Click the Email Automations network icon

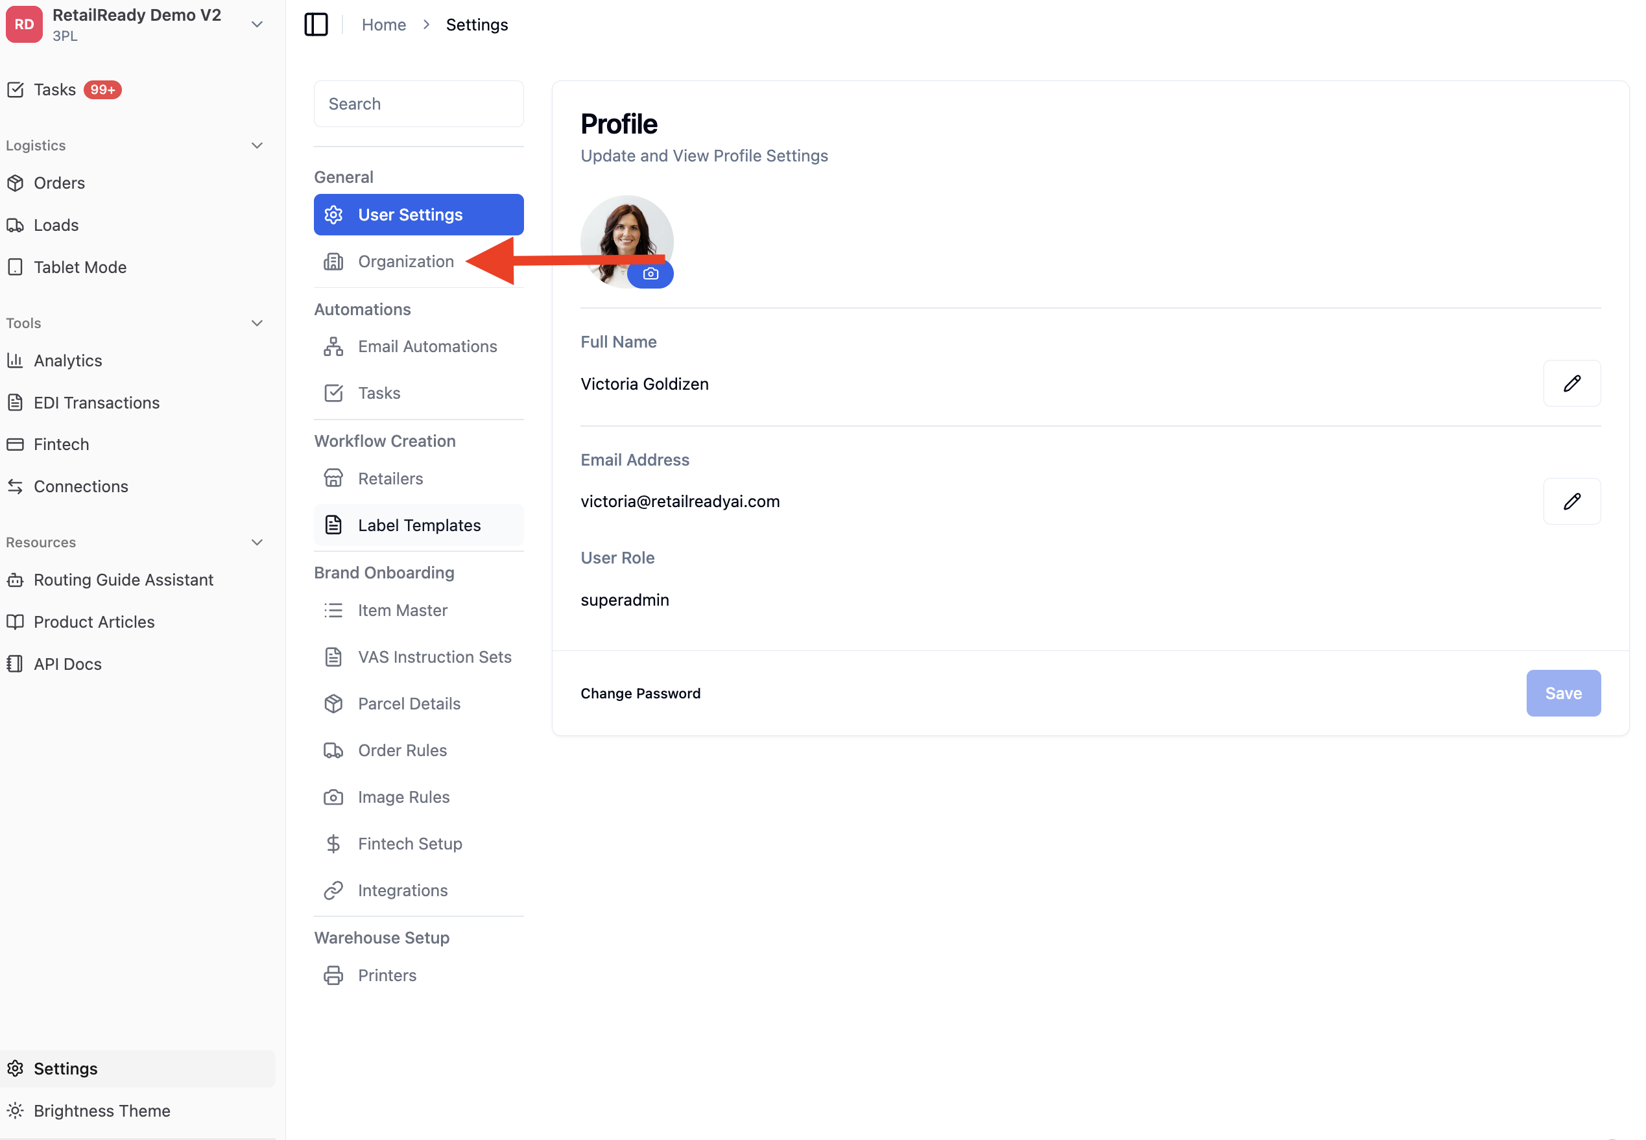(x=333, y=346)
